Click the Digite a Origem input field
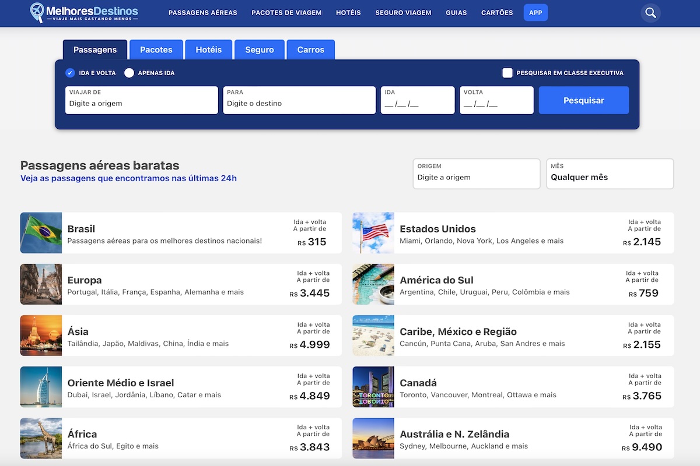 click(141, 103)
